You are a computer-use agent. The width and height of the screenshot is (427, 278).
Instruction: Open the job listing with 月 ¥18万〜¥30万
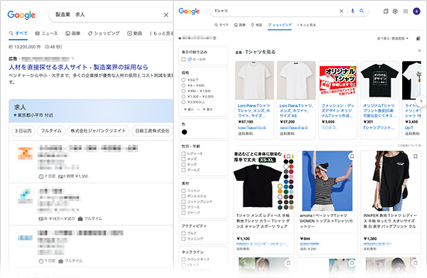(x=91, y=204)
